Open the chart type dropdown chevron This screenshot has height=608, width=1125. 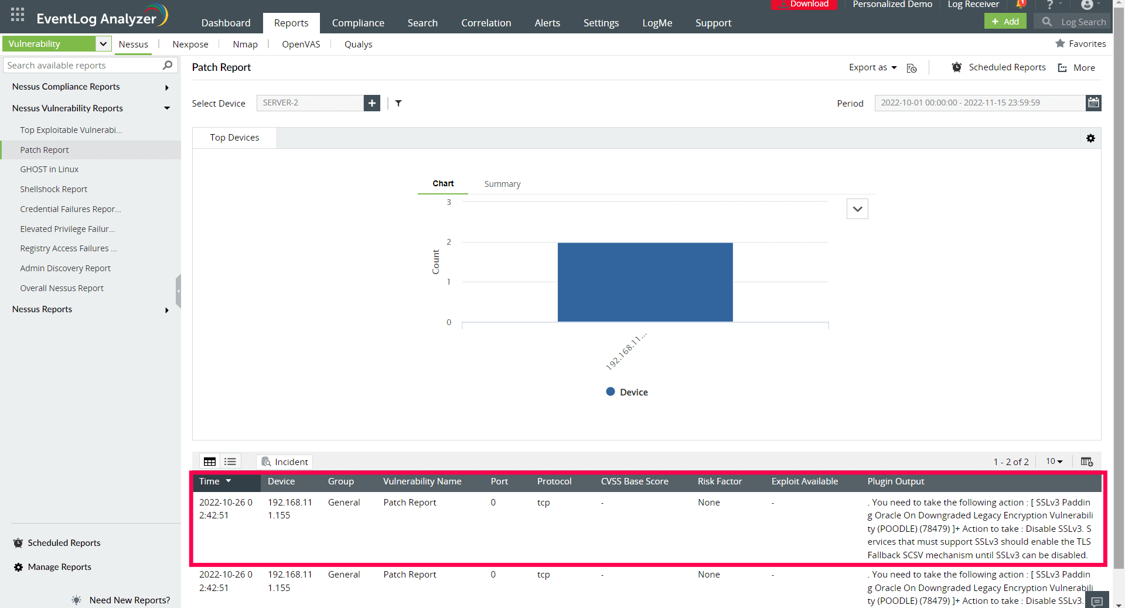tap(857, 209)
